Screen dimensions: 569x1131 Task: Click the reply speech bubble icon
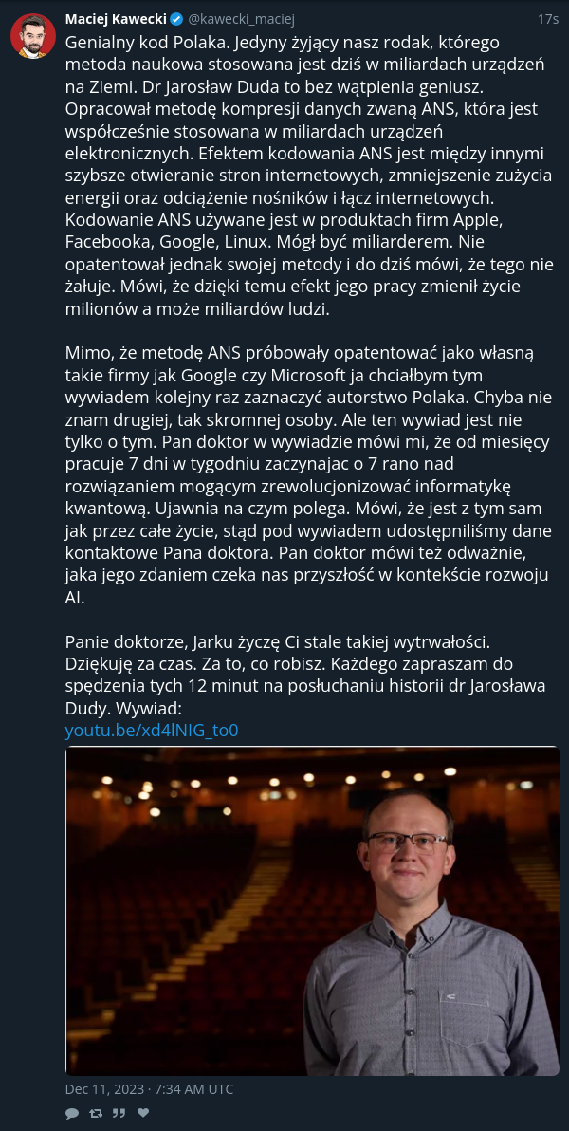[x=71, y=1114]
